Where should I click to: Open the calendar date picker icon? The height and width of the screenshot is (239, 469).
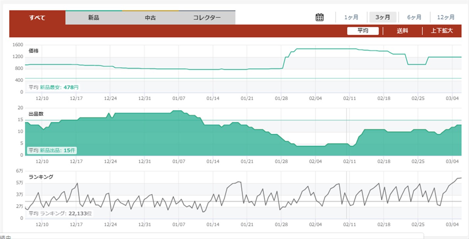319,17
